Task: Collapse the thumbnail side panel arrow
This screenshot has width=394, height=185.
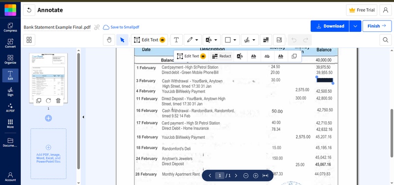Action: coord(83,117)
